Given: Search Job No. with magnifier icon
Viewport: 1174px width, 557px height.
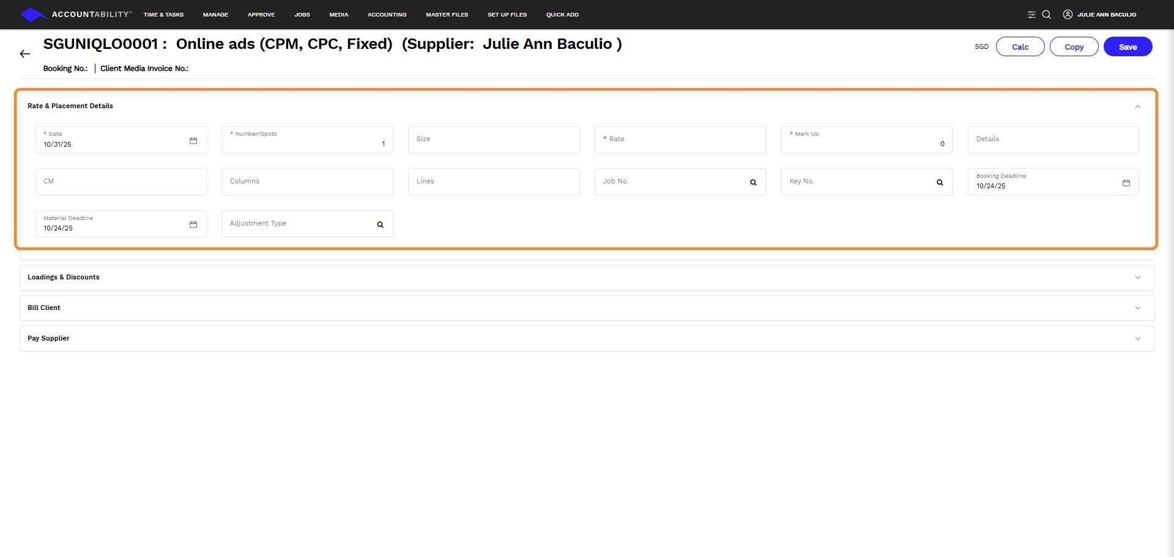Looking at the screenshot, I should pyautogui.click(x=753, y=182).
